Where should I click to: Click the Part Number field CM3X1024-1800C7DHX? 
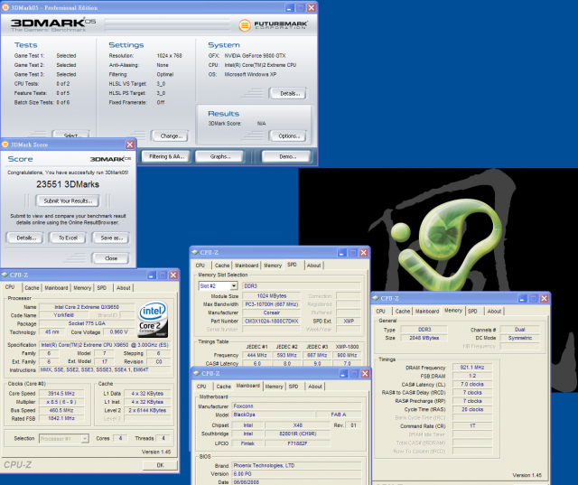click(x=271, y=321)
